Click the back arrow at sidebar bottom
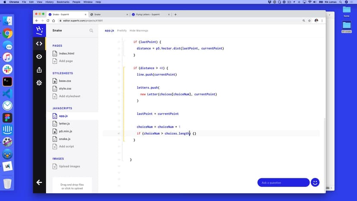This screenshot has width=357, height=201. (39, 182)
